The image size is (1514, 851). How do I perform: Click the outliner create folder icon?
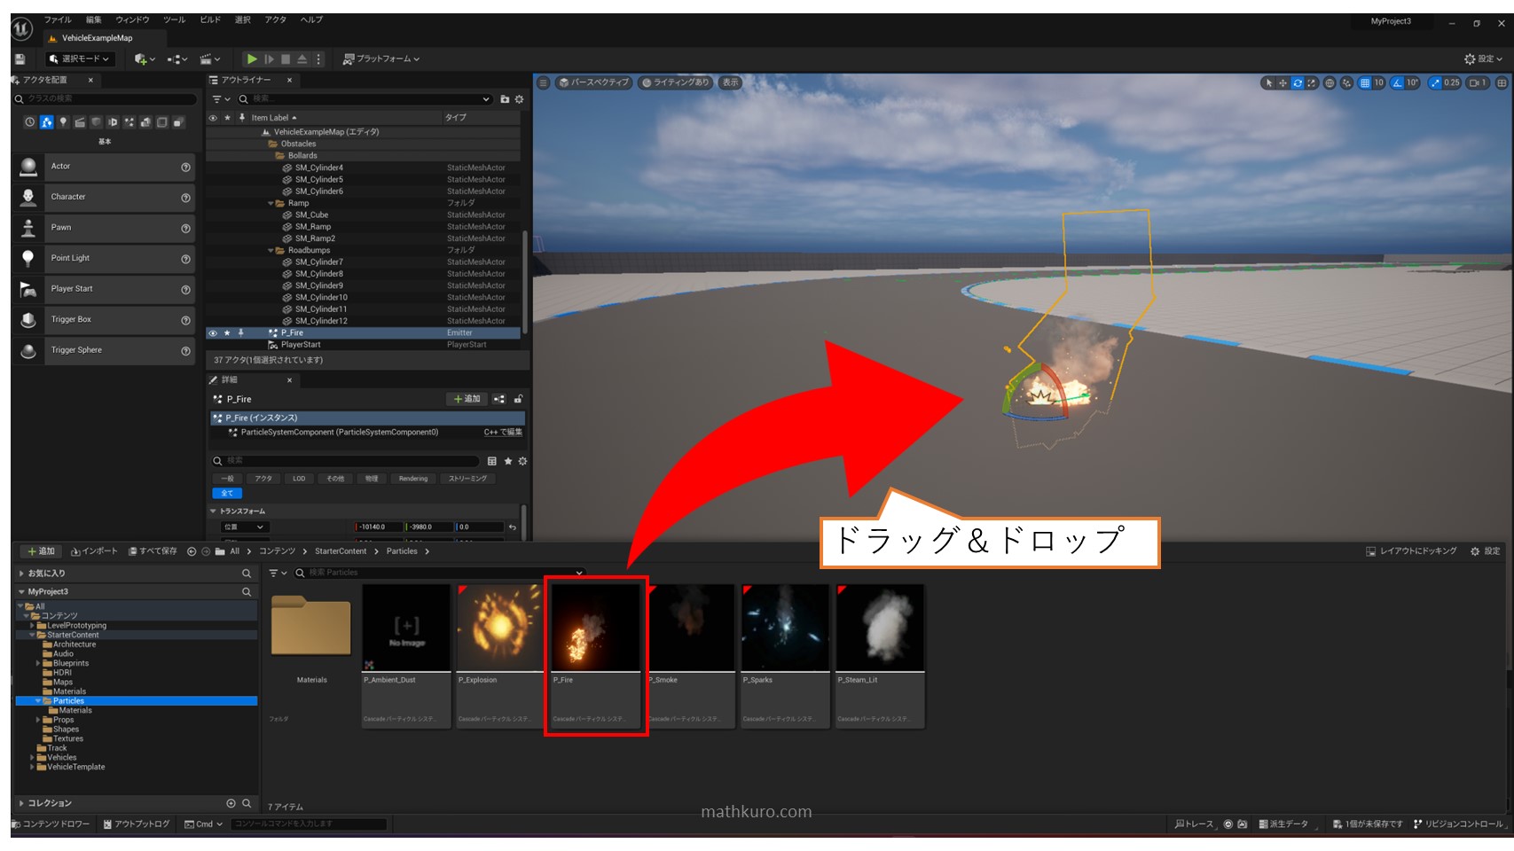tap(505, 99)
